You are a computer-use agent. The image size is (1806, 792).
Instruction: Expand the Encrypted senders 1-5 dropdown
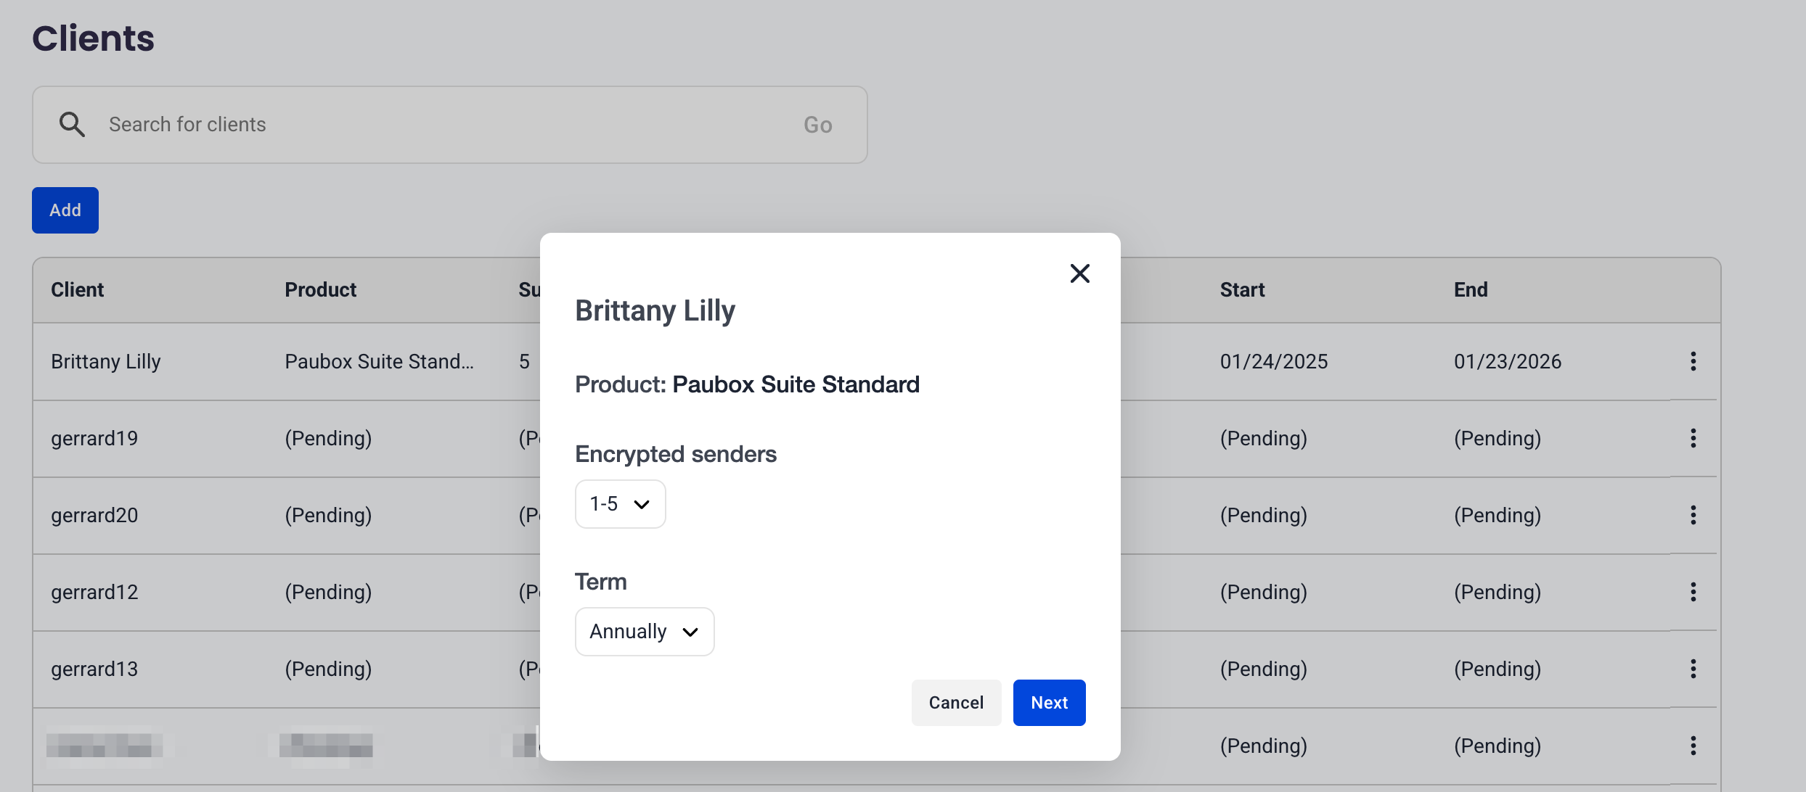point(620,504)
